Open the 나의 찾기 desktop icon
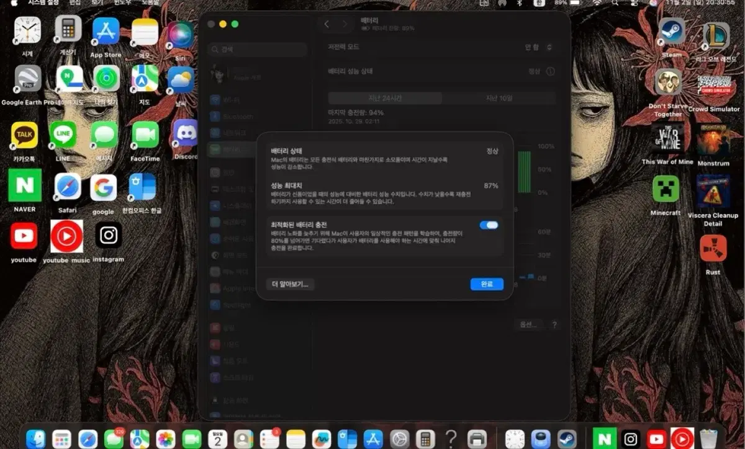745x449 pixels. pos(106,79)
